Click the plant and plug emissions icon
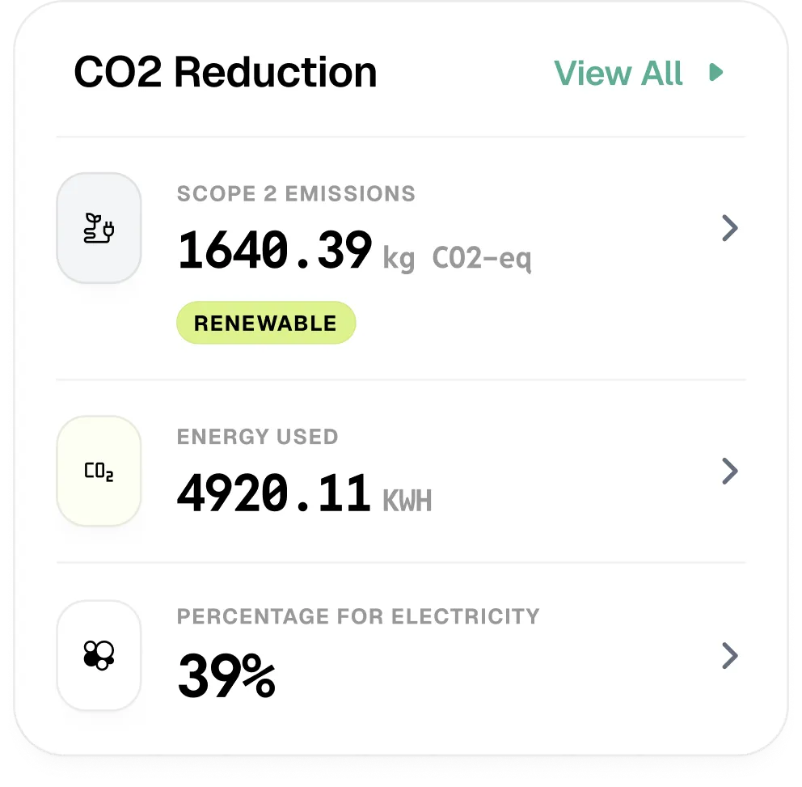This screenshot has width=802, height=787. 99,229
